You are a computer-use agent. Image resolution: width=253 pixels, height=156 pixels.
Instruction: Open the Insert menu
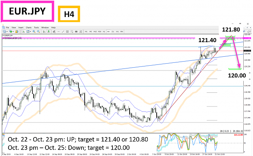[x=21, y=28]
